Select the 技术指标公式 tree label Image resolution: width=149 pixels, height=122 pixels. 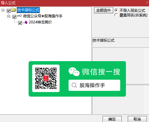(x=28, y=10)
